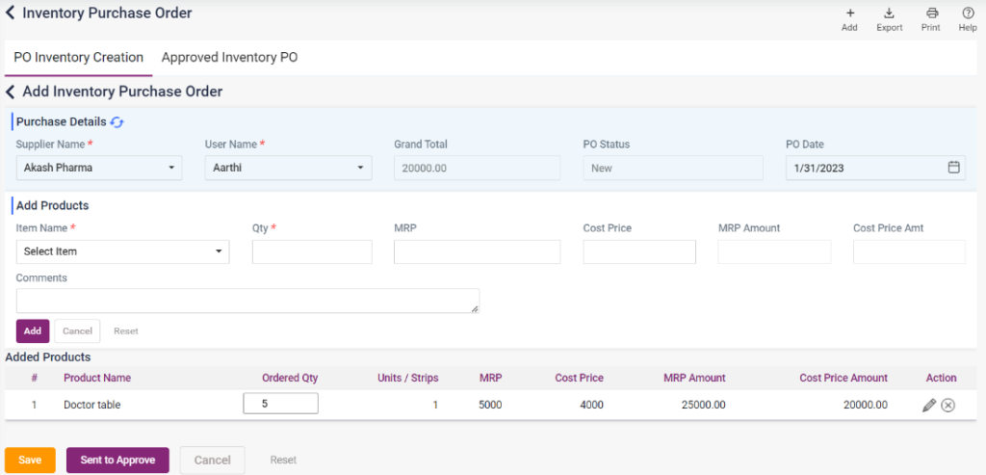Click the purple Add product button

point(33,330)
